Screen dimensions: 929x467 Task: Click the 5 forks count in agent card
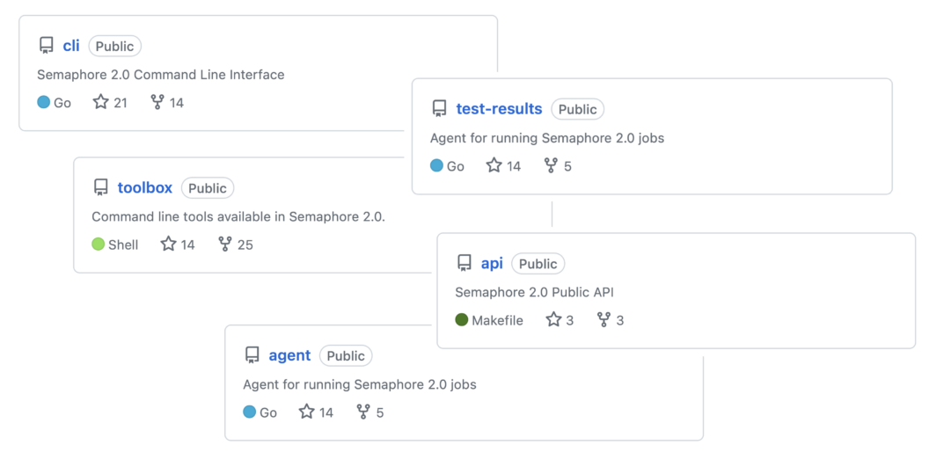tap(380, 413)
